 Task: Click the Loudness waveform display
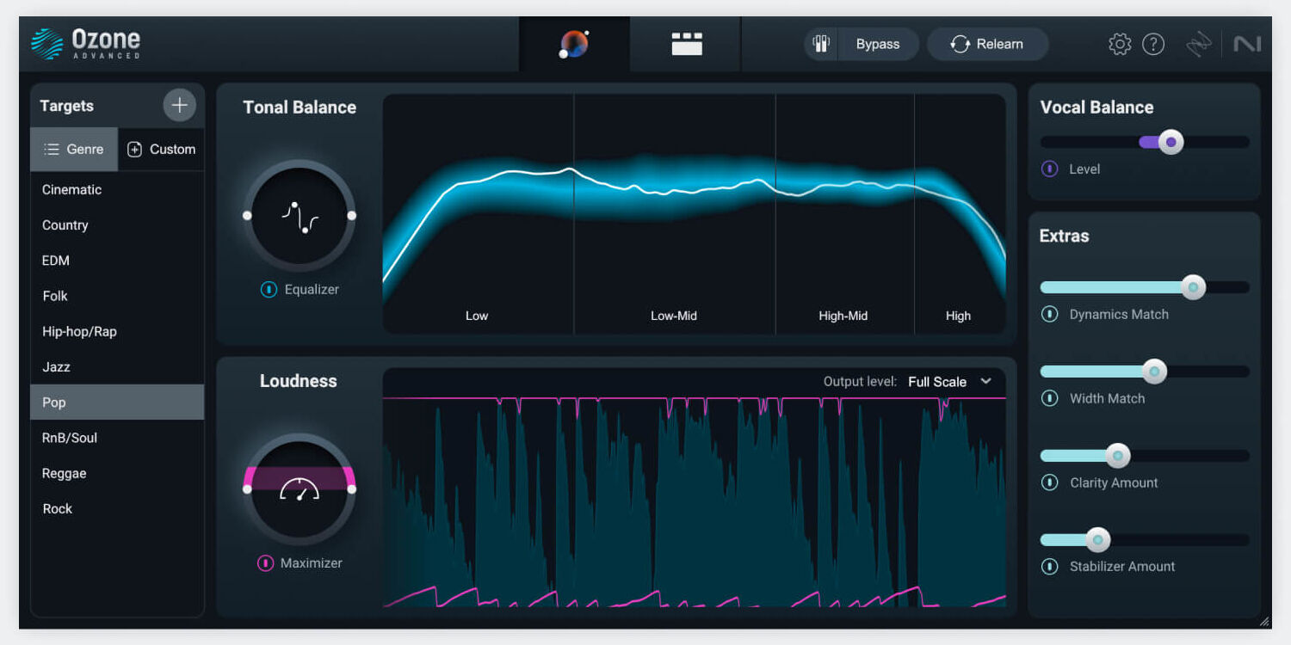click(x=695, y=502)
